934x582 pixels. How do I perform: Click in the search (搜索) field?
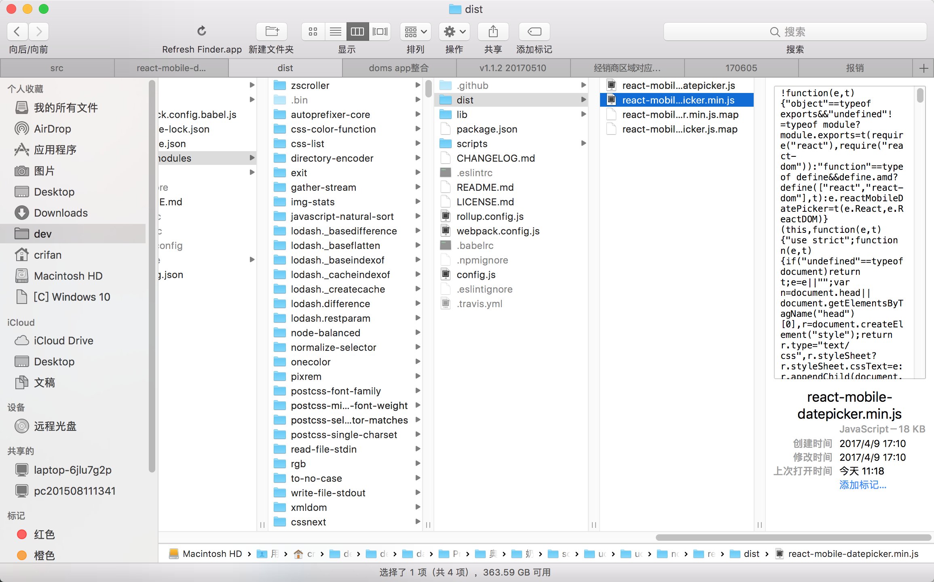coord(795,32)
